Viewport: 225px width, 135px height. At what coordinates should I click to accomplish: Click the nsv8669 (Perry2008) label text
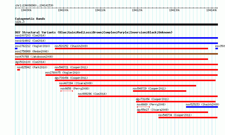(151, 104)
